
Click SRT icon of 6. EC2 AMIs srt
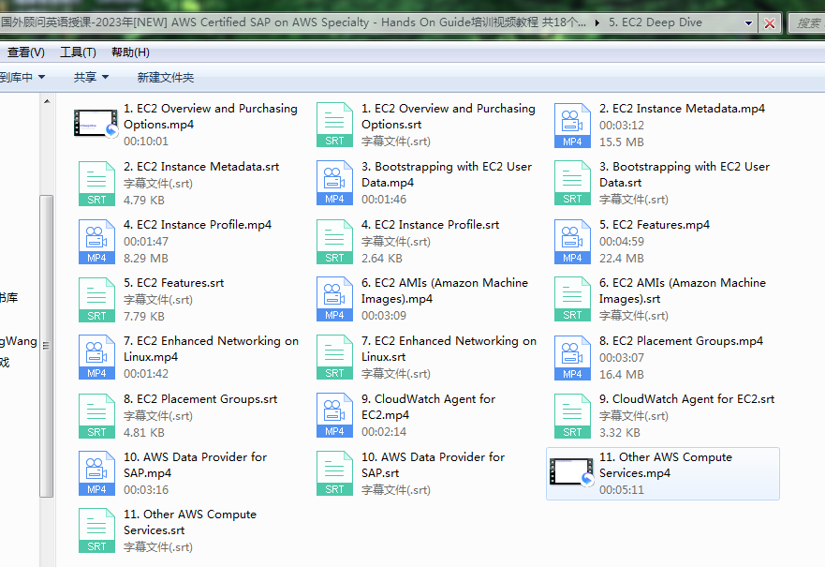click(x=572, y=299)
